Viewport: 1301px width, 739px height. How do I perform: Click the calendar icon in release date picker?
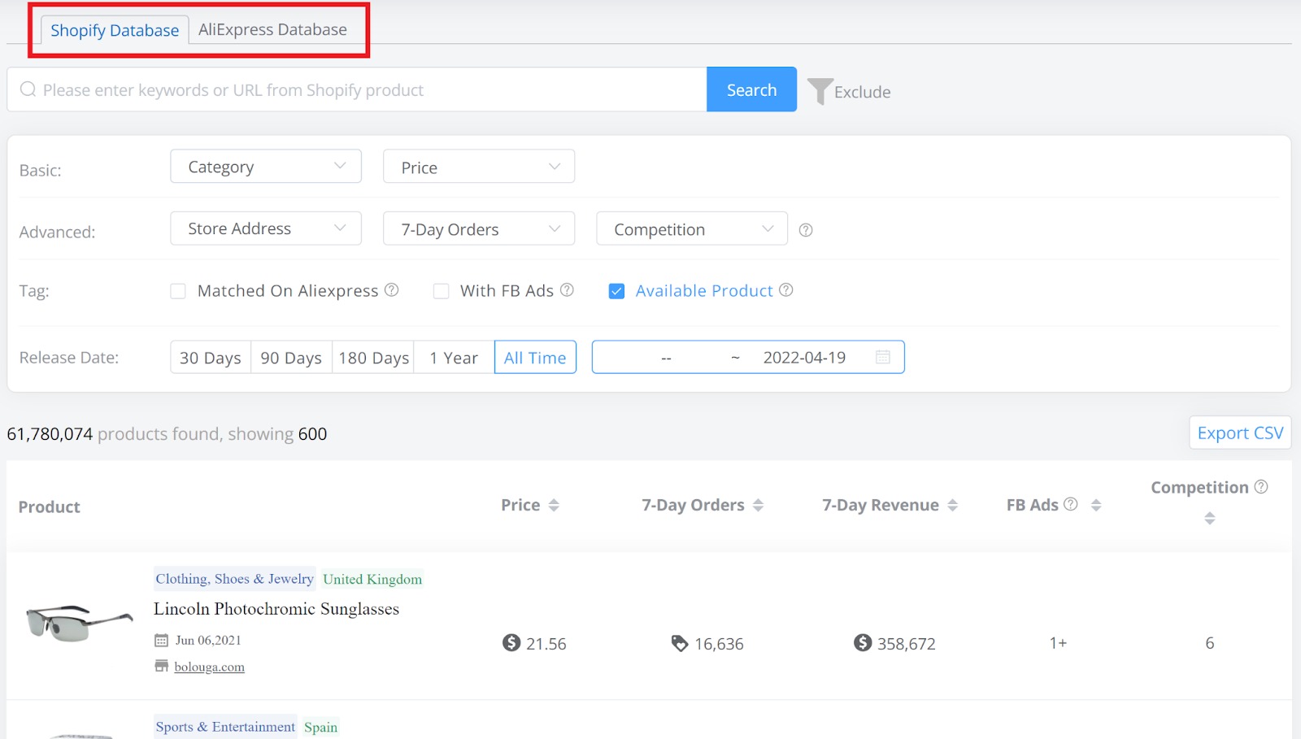[883, 357]
